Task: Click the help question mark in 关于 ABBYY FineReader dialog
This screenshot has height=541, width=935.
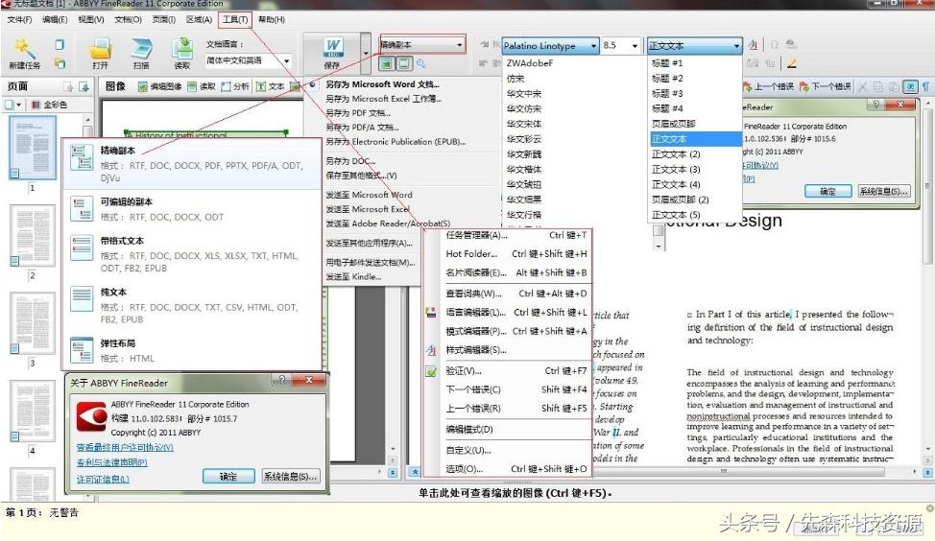Action: 281,380
